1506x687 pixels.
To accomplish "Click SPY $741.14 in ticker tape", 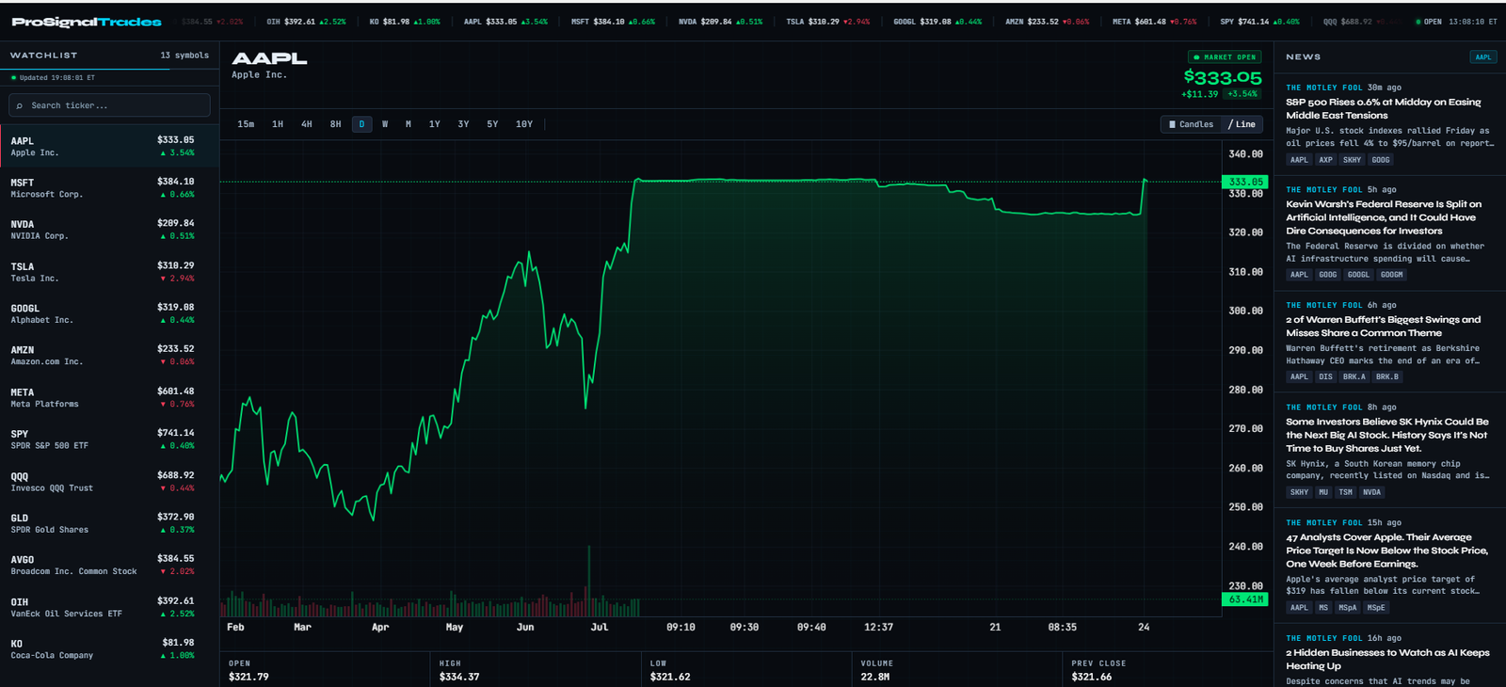I will (x=1259, y=22).
